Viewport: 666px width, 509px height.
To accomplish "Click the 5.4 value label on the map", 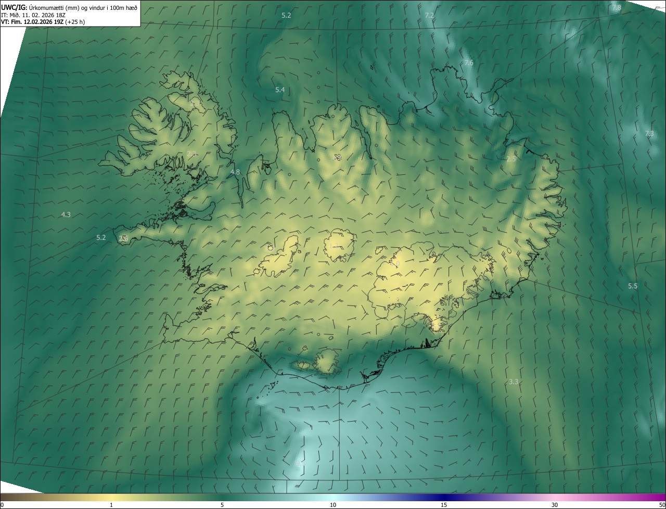I will [280, 90].
